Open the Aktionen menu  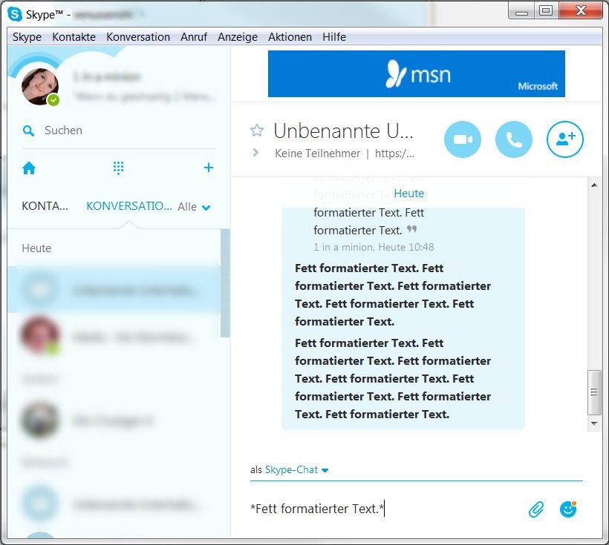click(290, 37)
